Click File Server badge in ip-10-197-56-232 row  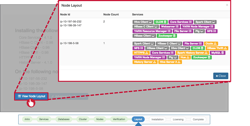point(183,31)
